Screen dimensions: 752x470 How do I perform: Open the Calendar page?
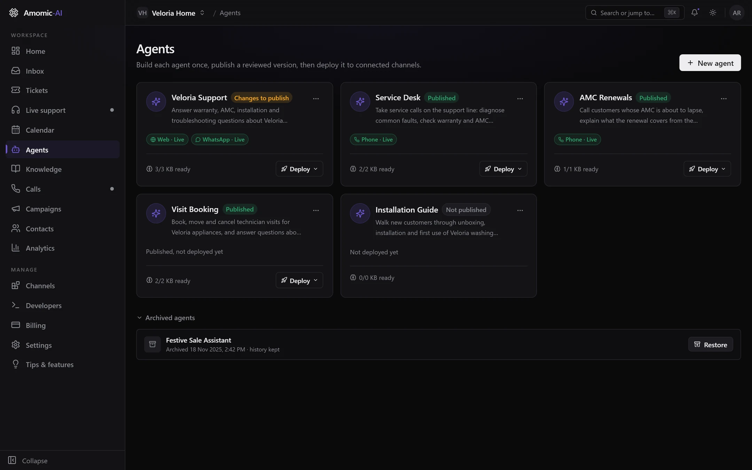tap(63, 130)
